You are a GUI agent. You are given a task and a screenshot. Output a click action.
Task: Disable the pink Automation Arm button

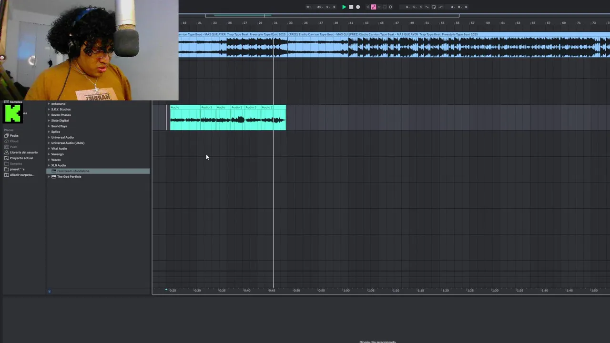[x=374, y=7]
